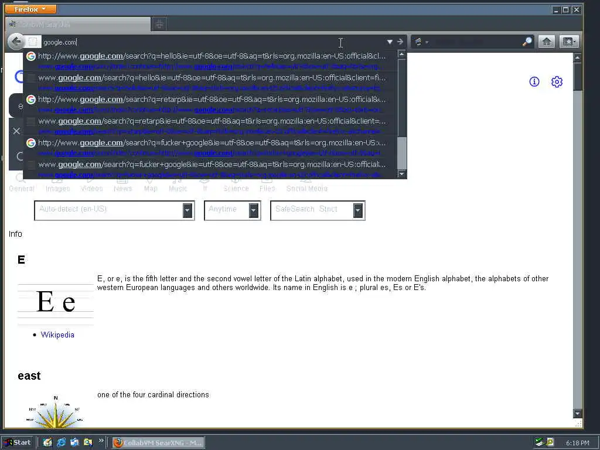
Task: Click the magnifier icon in the search box
Action: click(527, 42)
